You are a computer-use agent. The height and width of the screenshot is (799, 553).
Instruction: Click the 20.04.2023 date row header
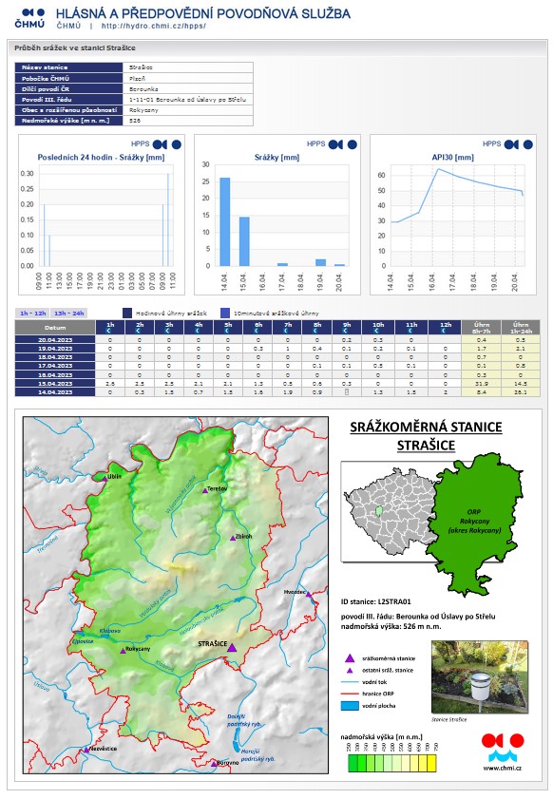click(55, 340)
